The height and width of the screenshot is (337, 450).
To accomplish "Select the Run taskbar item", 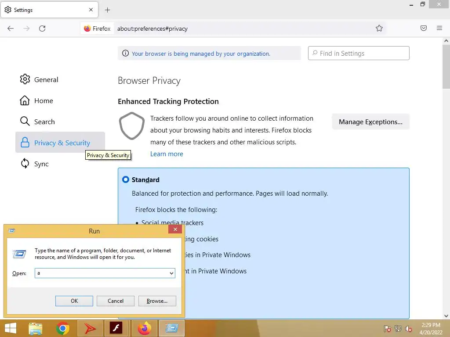I will click(x=172, y=328).
